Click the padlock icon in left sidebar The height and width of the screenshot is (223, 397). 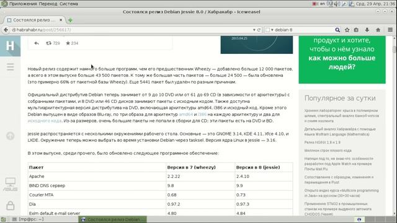coord(11,205)
